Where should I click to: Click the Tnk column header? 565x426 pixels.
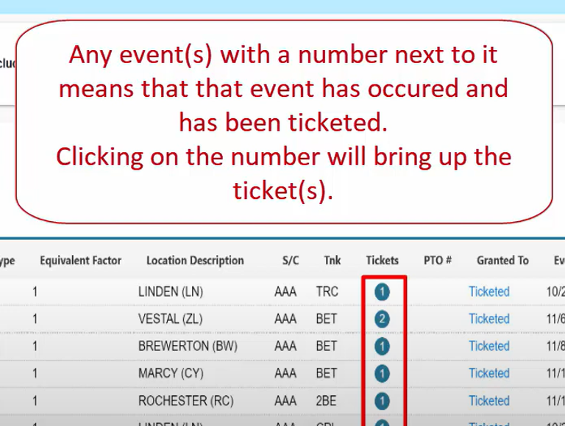click(332, 260)
